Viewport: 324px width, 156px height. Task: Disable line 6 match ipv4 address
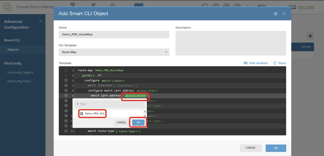coord(66,95)
